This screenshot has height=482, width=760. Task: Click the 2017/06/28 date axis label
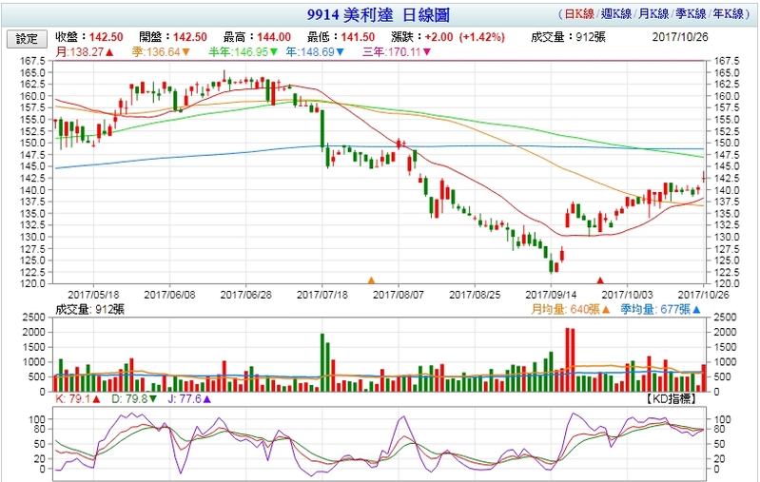tap(245, 295)
